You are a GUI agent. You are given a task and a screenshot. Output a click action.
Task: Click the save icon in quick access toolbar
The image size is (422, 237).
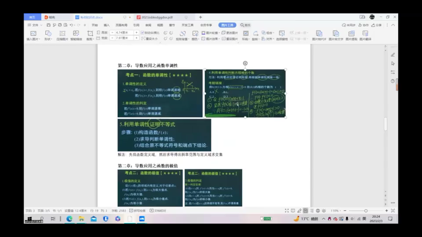coord(48,25)
